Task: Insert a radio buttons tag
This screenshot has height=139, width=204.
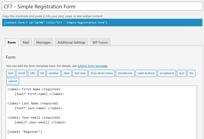Action: tap(146, 73)
